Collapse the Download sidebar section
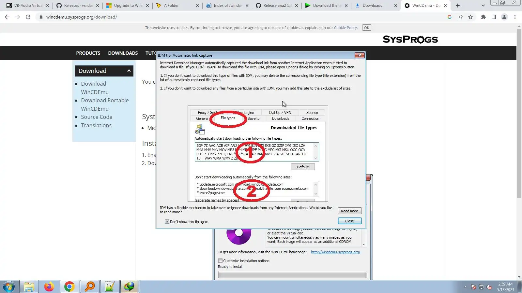This screenshot has height=293, width=522. tap(129, 71)
